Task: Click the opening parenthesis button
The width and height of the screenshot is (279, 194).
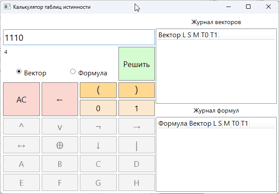Action: pyautogui.click(x=98, y=90)
